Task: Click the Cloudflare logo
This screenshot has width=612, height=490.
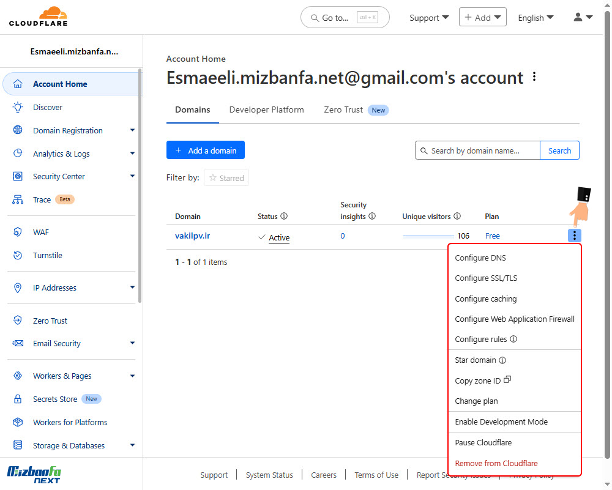Action: coord(38,17)
